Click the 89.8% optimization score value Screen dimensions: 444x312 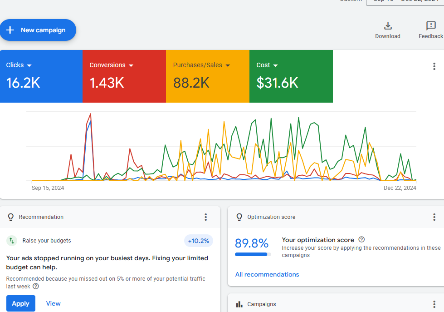tap(252, 243)
